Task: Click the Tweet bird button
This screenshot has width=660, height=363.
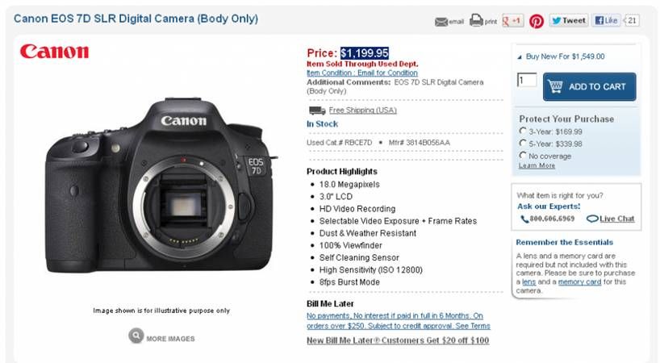Action: tap(568, 20)
